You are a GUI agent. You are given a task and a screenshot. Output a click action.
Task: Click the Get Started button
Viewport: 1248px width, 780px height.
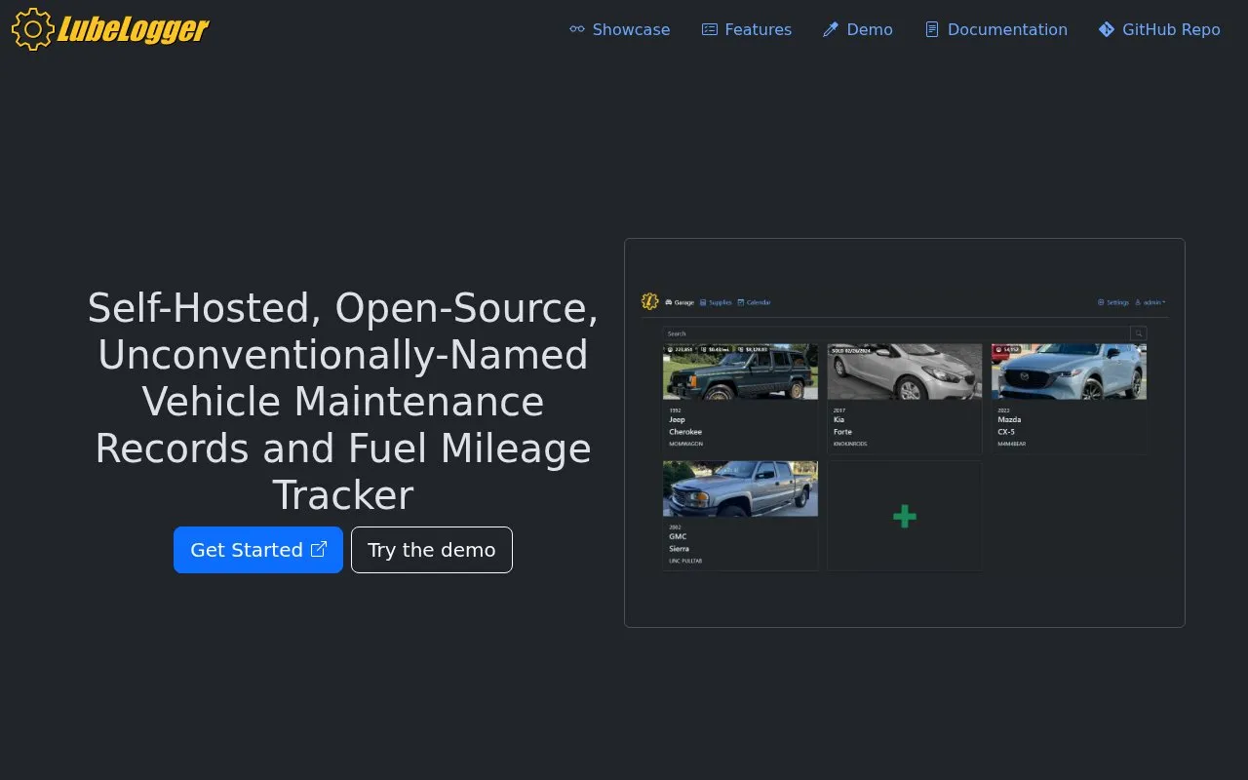[x=258, y=550]
